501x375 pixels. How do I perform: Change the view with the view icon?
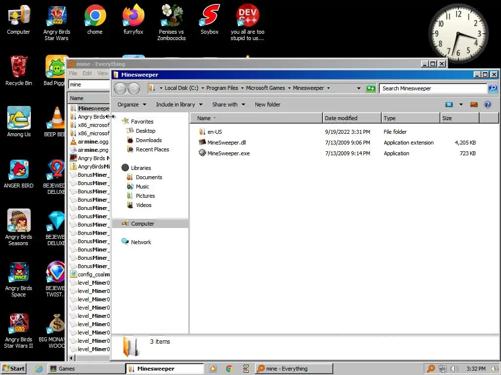[449, 104]
